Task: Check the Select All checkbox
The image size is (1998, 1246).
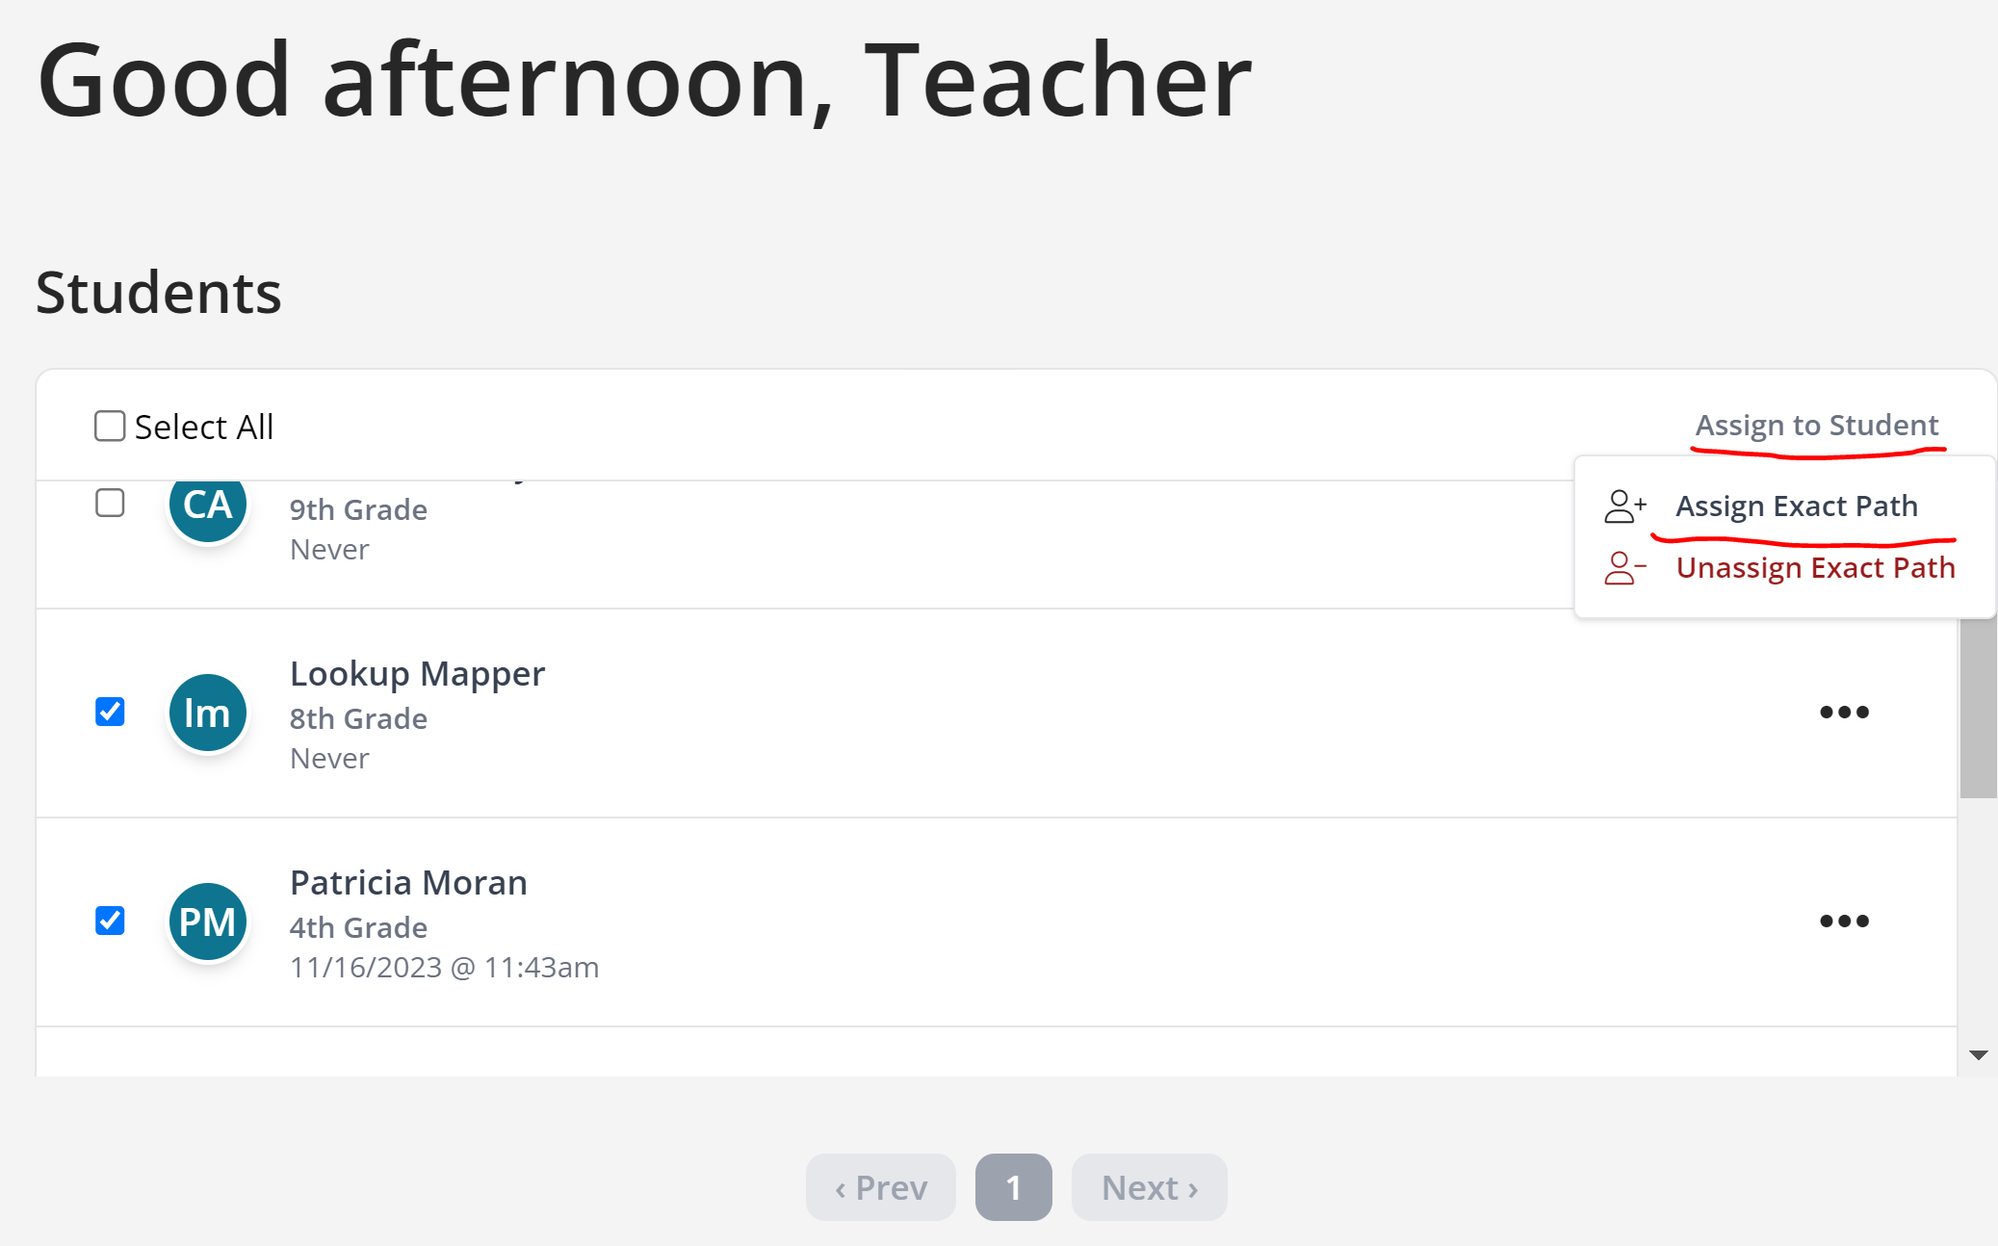Action: tap(110, 426)
